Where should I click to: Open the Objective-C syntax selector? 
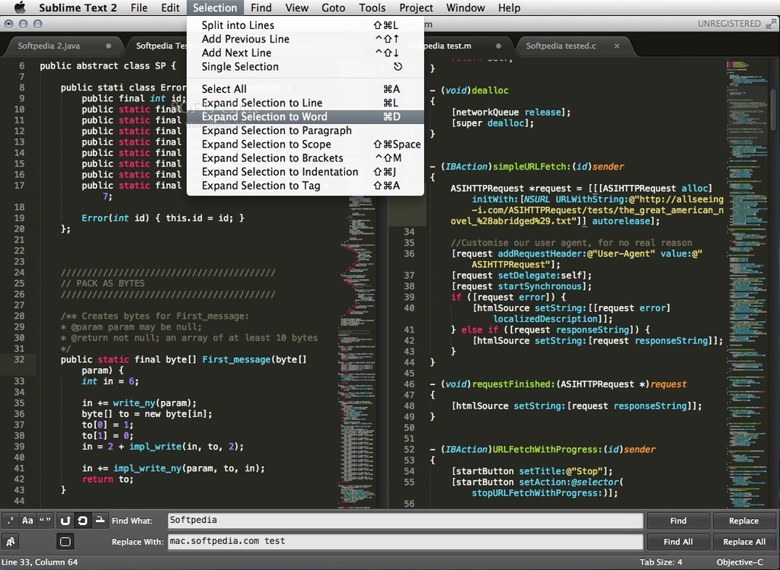(739, 562)
